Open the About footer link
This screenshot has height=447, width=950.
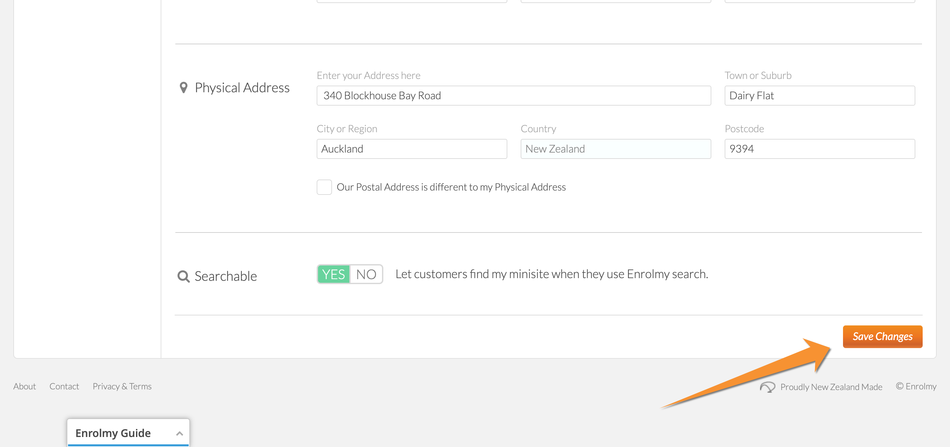[x=24, y=386]
